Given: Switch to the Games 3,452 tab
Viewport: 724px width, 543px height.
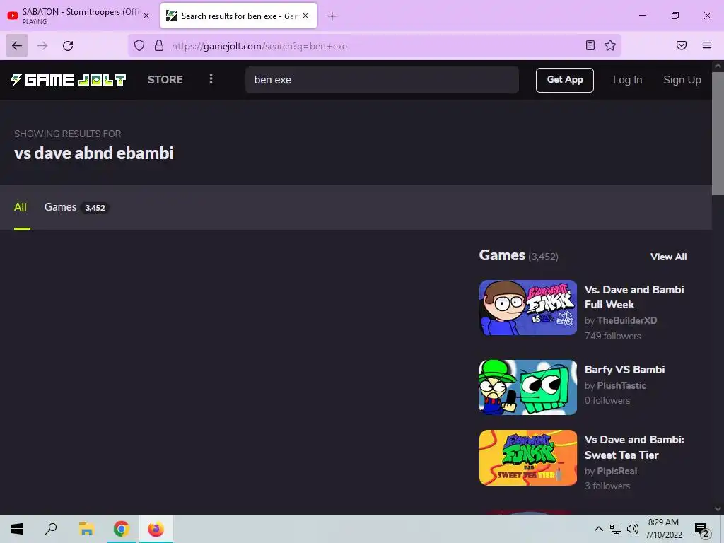Looking at the screenshot, I should [x=76, y=207].
